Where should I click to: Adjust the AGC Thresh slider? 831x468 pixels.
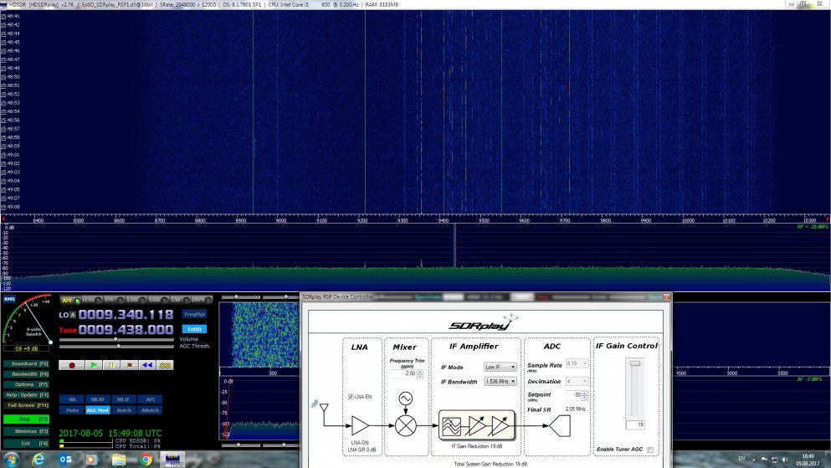116,346
